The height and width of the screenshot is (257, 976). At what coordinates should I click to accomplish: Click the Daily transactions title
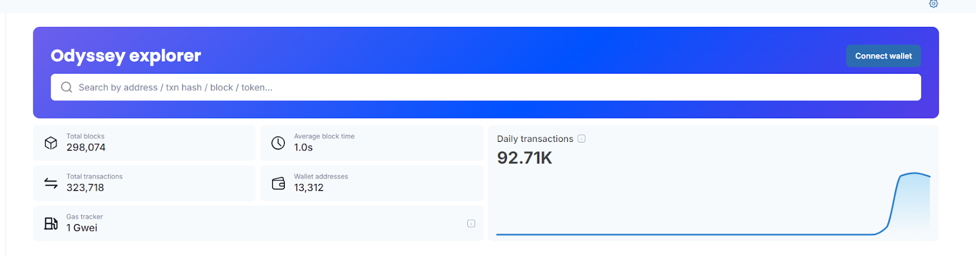tap(535, 139)
